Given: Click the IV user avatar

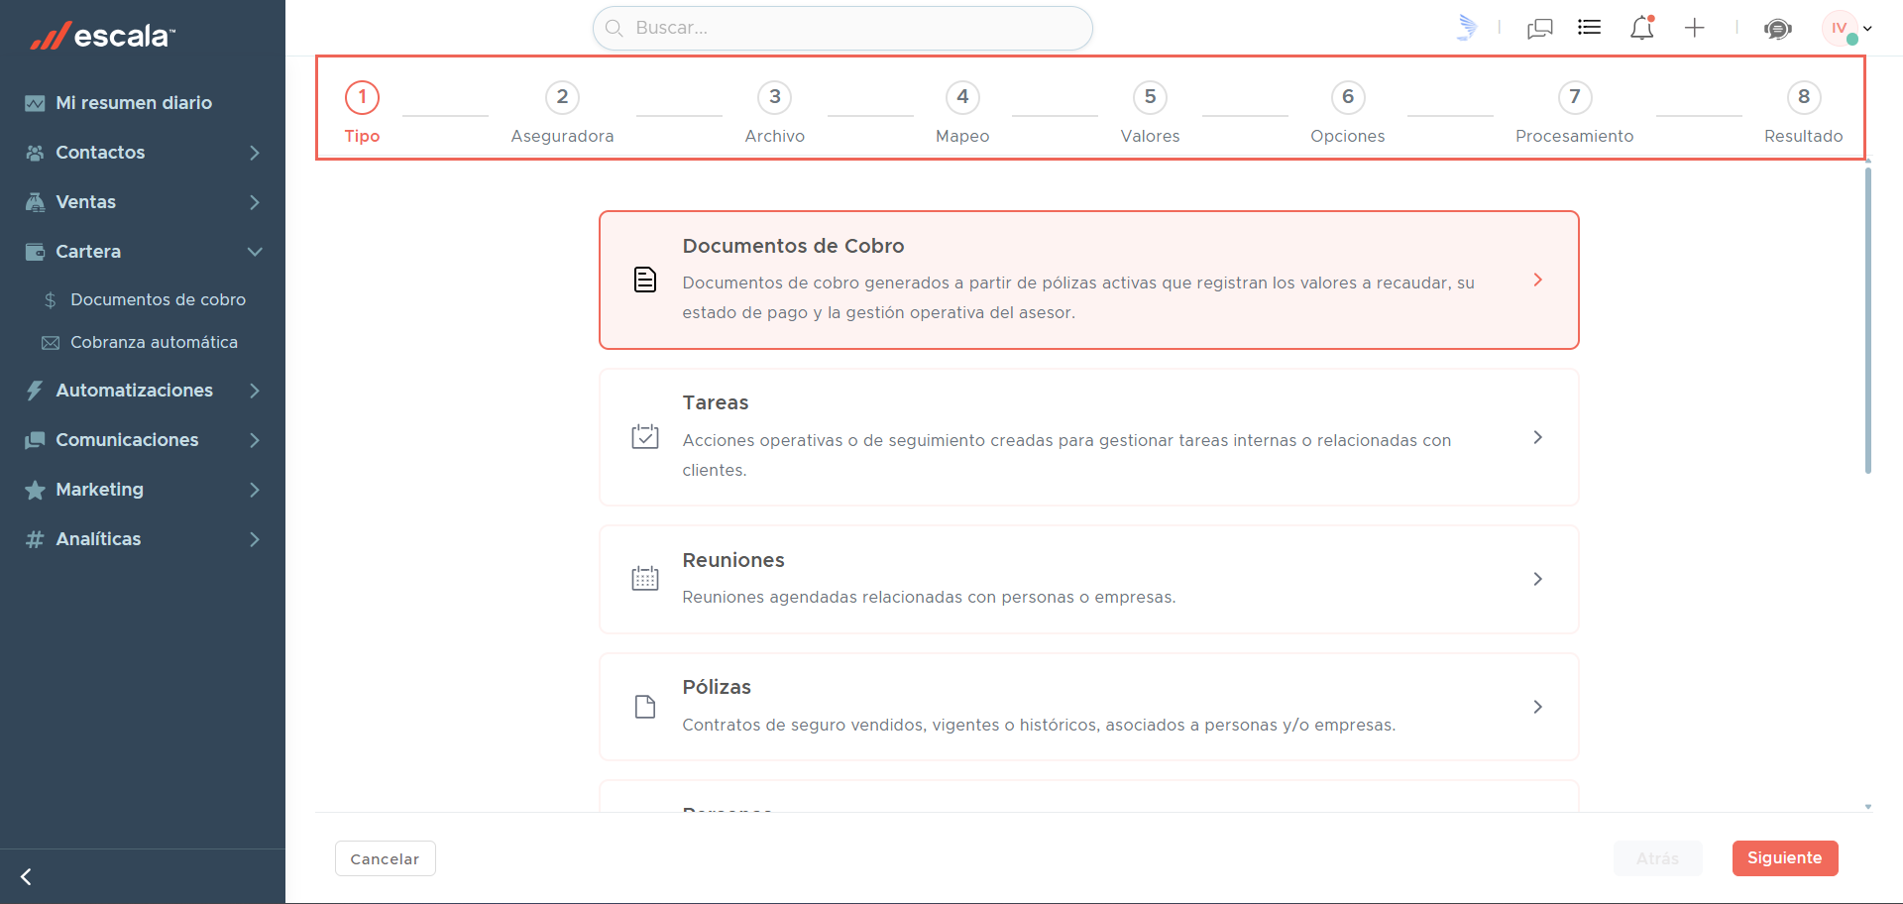Looking at the screenshot, I should (x=1840, y=28).
